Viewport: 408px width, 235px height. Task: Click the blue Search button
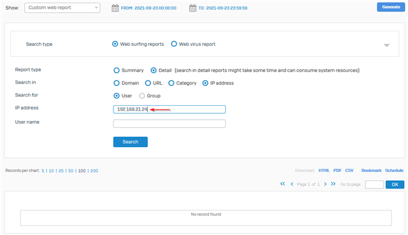[130, 142]
